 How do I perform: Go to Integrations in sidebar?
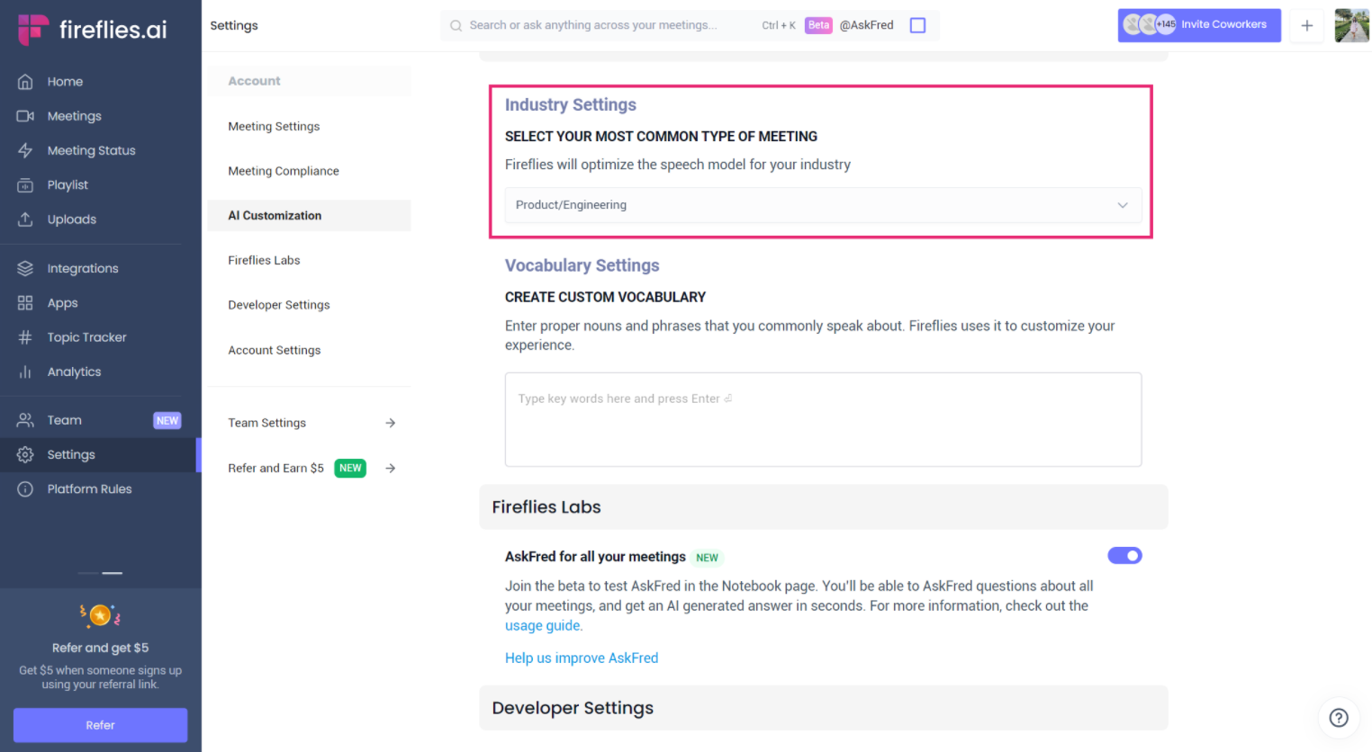tap(83, 268)
